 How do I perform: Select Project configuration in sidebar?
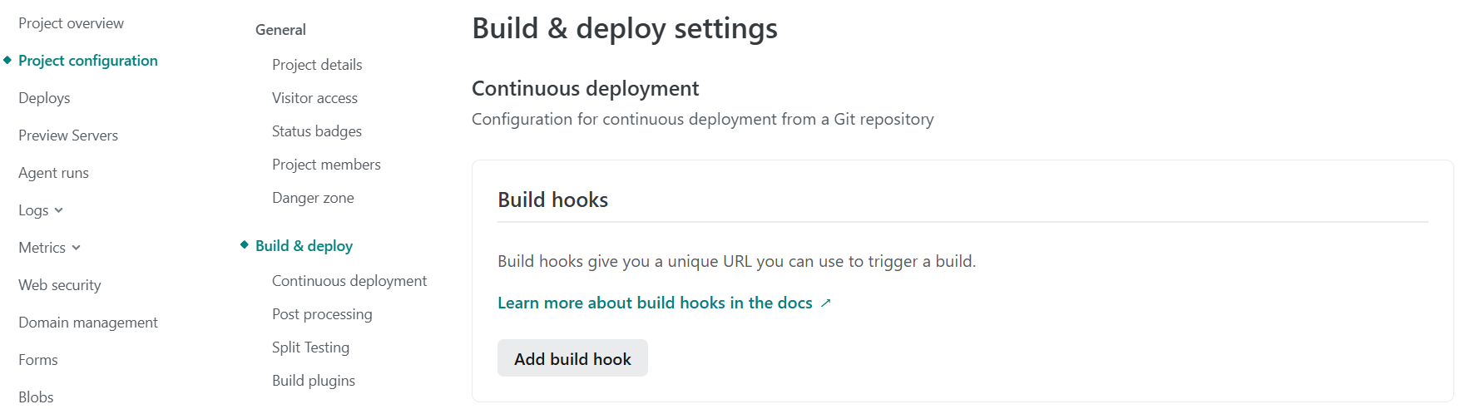[88, 61]
